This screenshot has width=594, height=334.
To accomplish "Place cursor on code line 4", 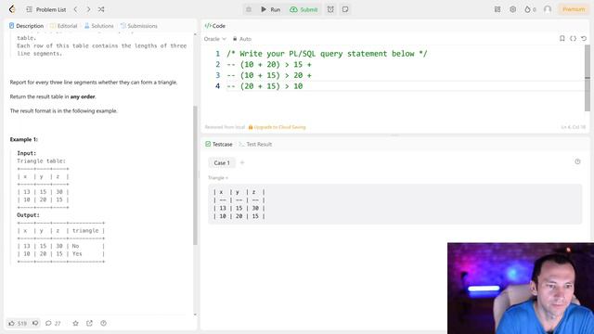I will [265, 86].
